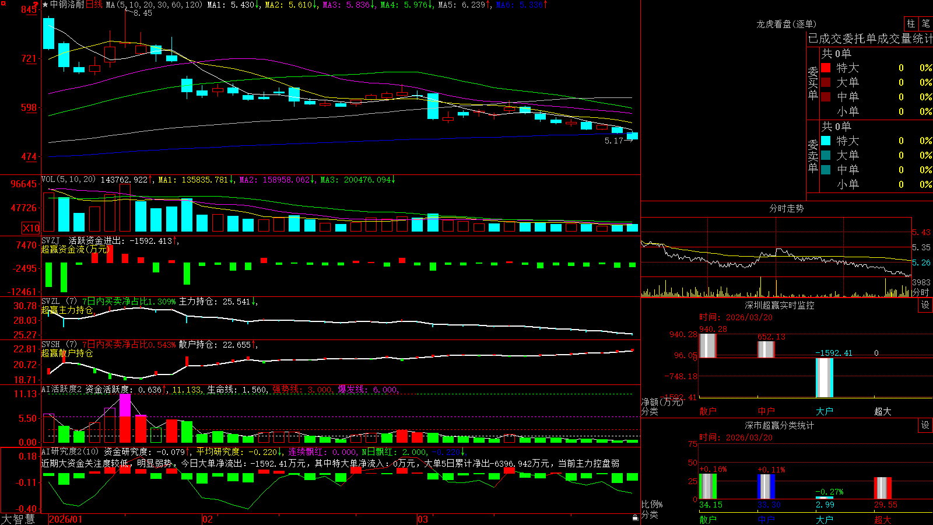This screenshot has height=525, width=933.
Task: Open 设 settings for 深市超赢分类统计 panel
Action: (x=925, y=425)
